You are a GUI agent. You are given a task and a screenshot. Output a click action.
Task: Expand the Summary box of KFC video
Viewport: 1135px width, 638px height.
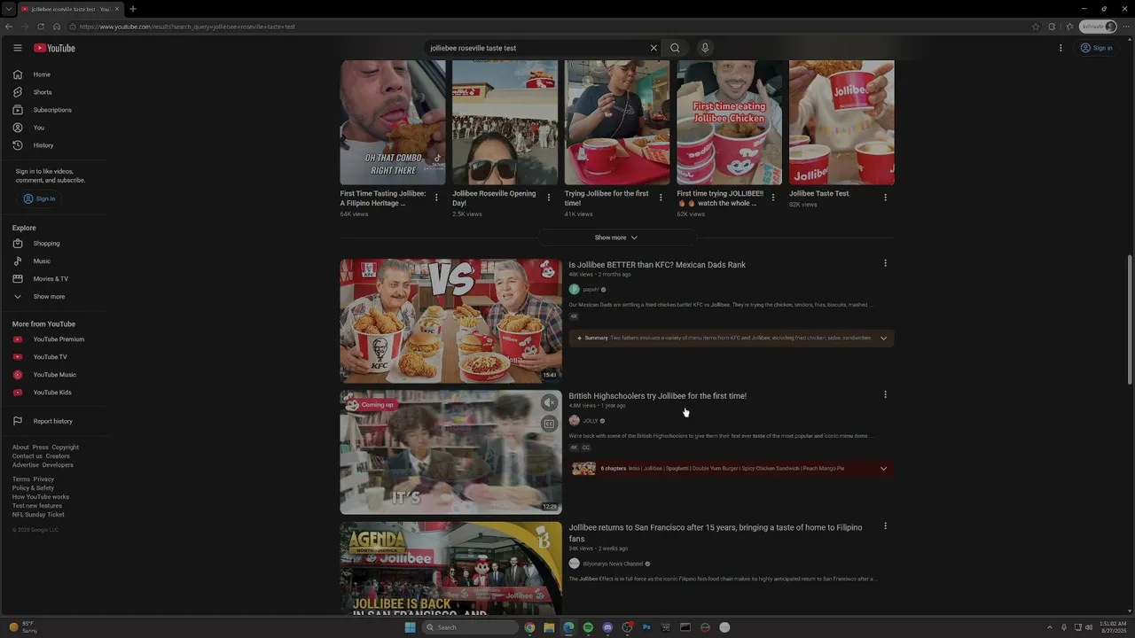tap(883, 338)
